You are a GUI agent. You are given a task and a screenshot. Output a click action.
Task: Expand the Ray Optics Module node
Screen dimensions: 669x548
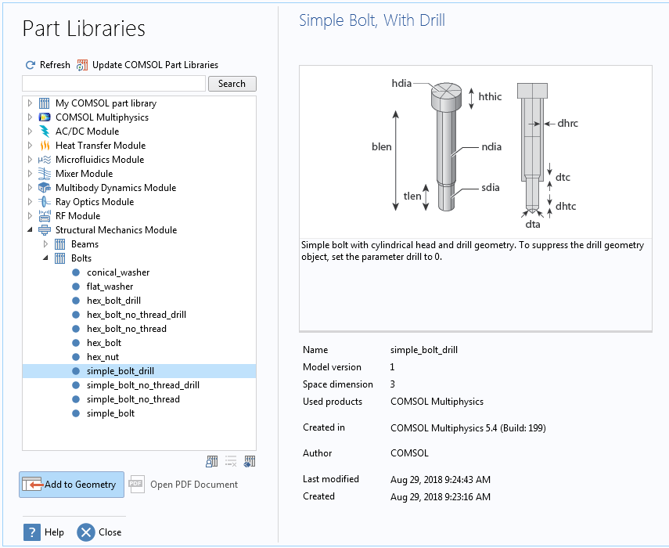pos(30,202)
